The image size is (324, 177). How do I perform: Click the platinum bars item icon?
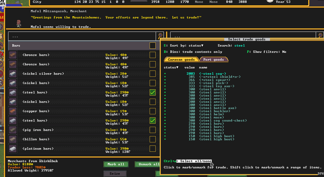point(13,149)
